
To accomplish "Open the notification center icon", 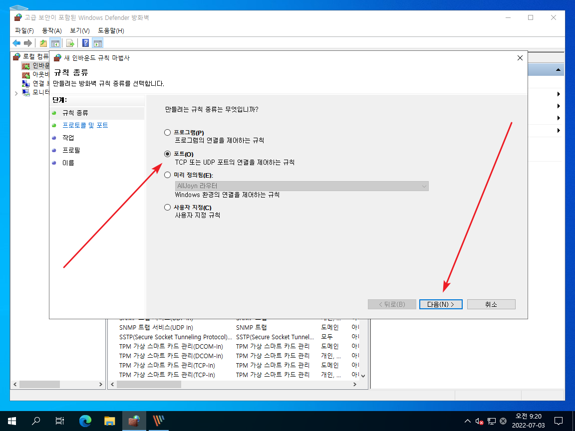I will [x=558, y=421].
